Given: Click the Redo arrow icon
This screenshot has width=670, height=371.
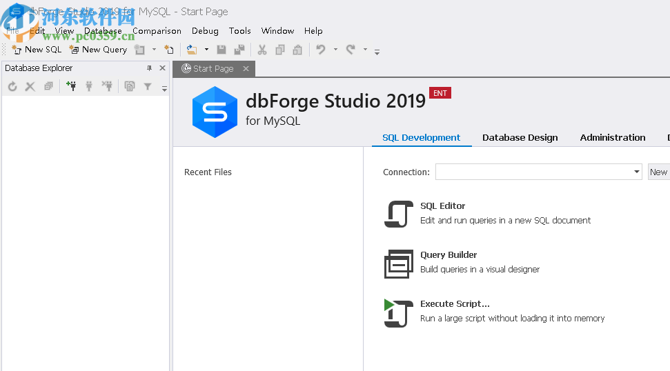Looking at the screenshot, I should tap(351, 50).
